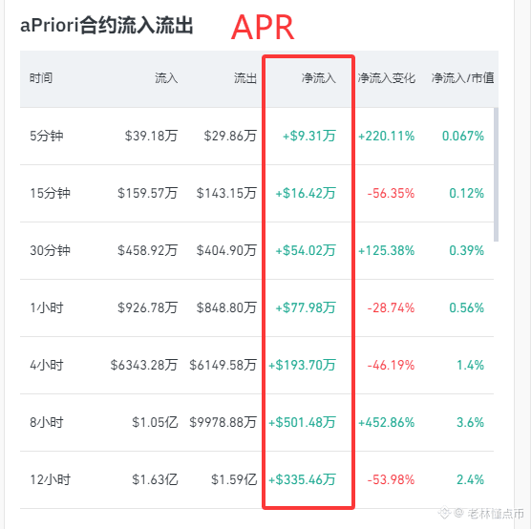531x529 pixels.
Task: Select the 5分钟 row label
Action: pyautogui.click(x=47, y=136)
